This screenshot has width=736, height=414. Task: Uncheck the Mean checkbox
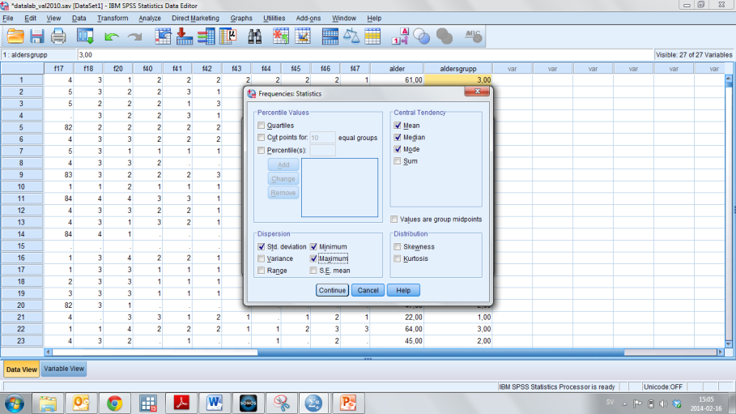point(398,126)
